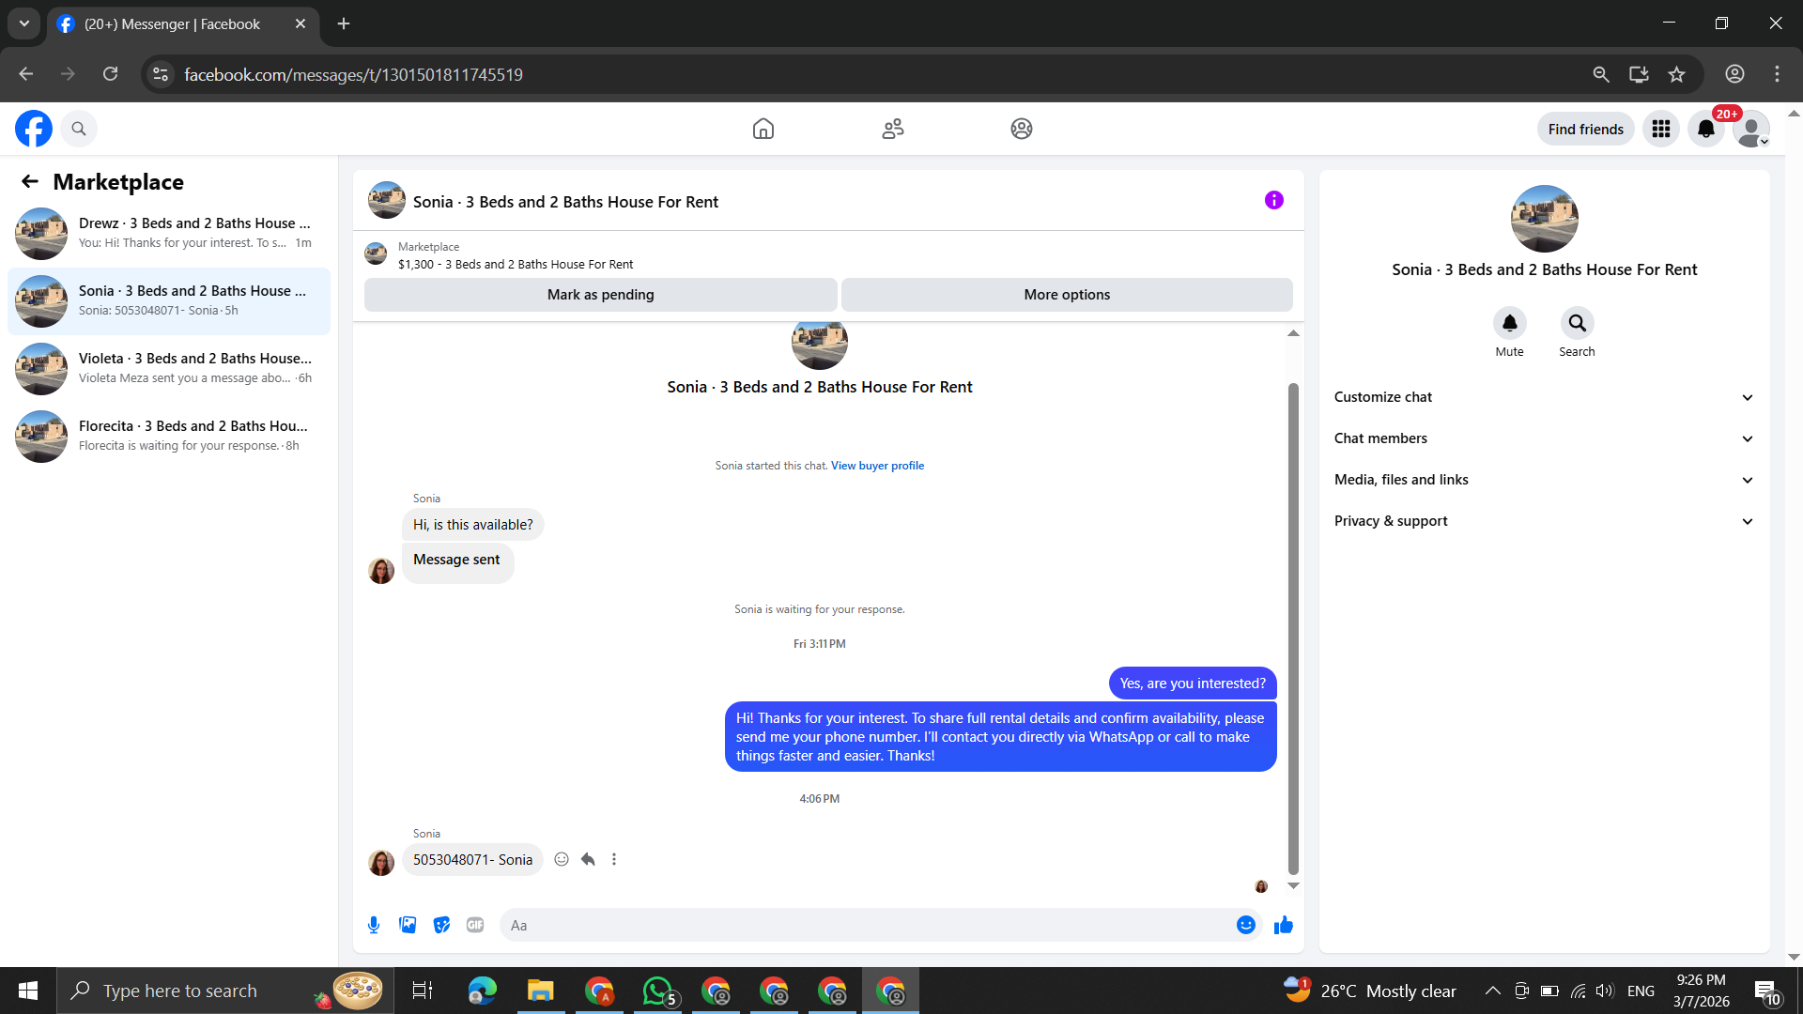Open Microsoft Edge from the taskbar
The image size is (1803, 1014).
tap(482, 991)
